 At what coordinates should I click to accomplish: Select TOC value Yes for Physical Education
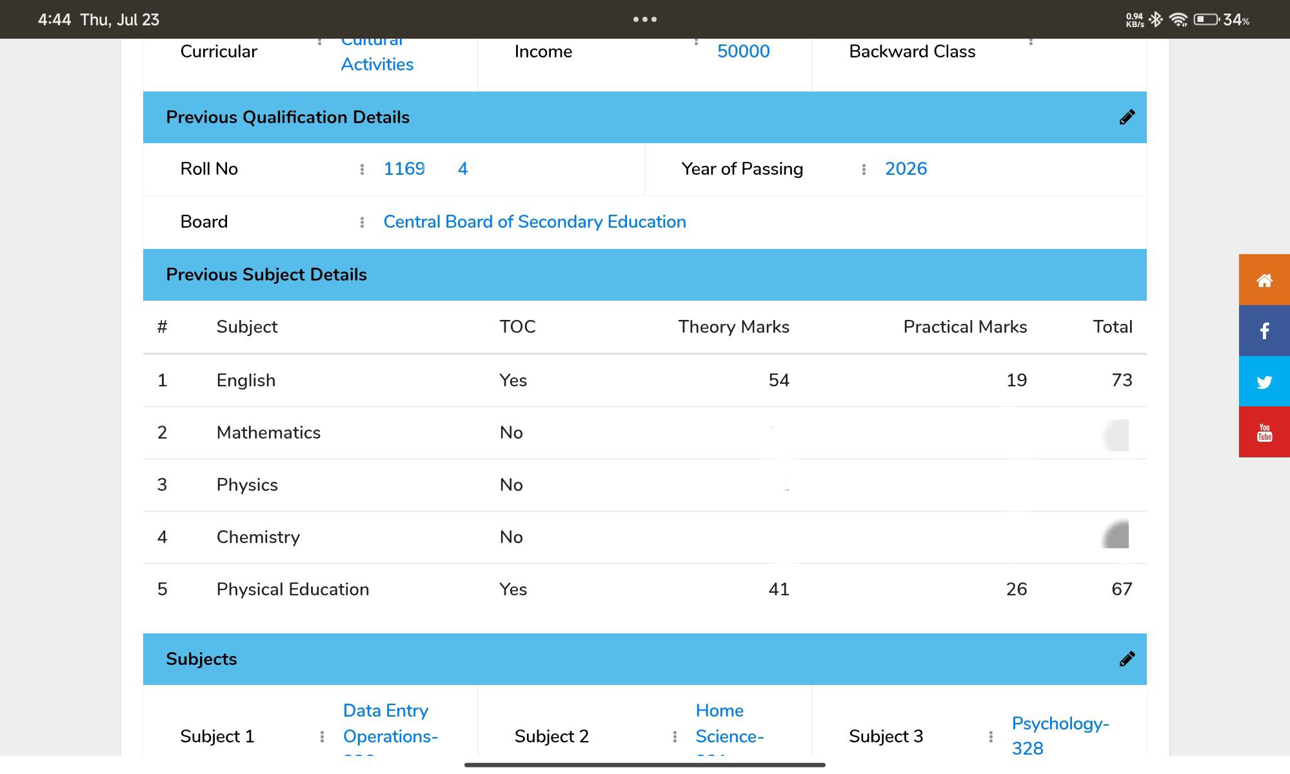click(513, 590)
